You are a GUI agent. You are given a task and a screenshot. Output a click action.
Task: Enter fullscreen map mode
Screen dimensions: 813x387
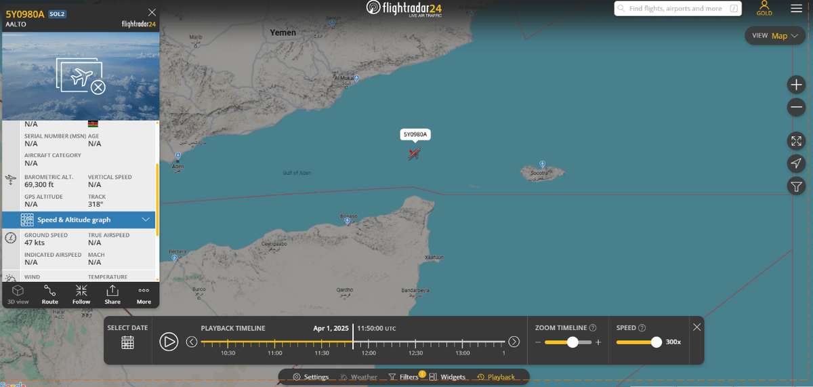pyautogui.click(x=796, y=141)
